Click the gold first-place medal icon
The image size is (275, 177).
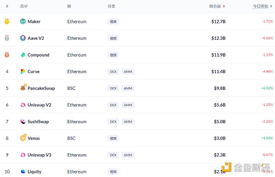click(7, 21)
